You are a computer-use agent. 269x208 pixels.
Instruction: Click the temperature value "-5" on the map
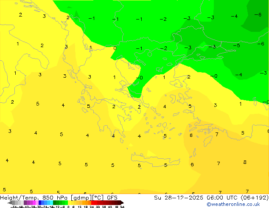click(x=237, y=45)
